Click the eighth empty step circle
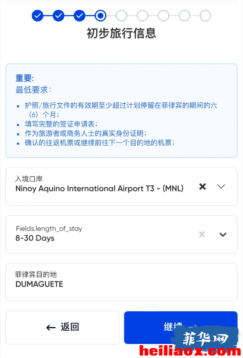The height and width of the screenshot is (358, 243). point(184,16)
